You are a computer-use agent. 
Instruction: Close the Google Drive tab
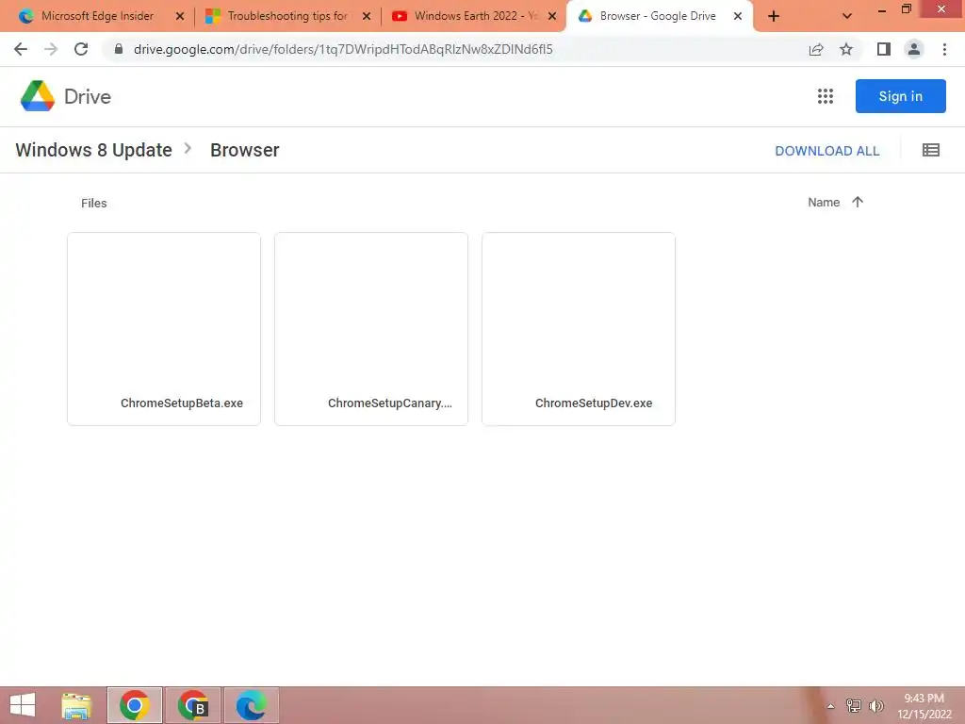click(x=737, y=17)
